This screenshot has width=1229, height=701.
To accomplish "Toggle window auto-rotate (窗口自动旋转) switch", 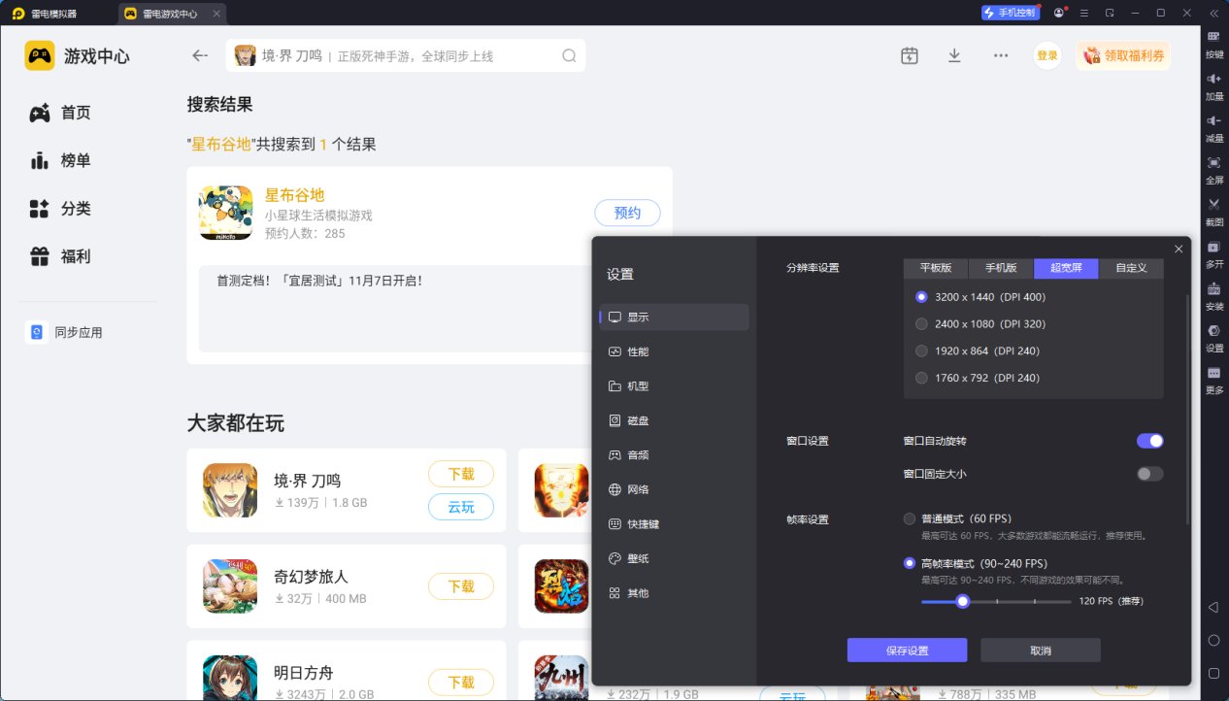I will pos(1149,441).
